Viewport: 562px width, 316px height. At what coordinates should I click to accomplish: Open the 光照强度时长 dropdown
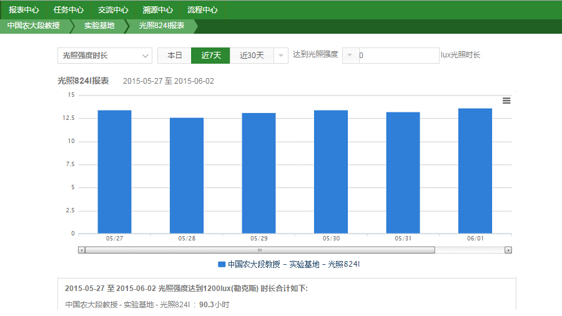[x=104, y=56]
